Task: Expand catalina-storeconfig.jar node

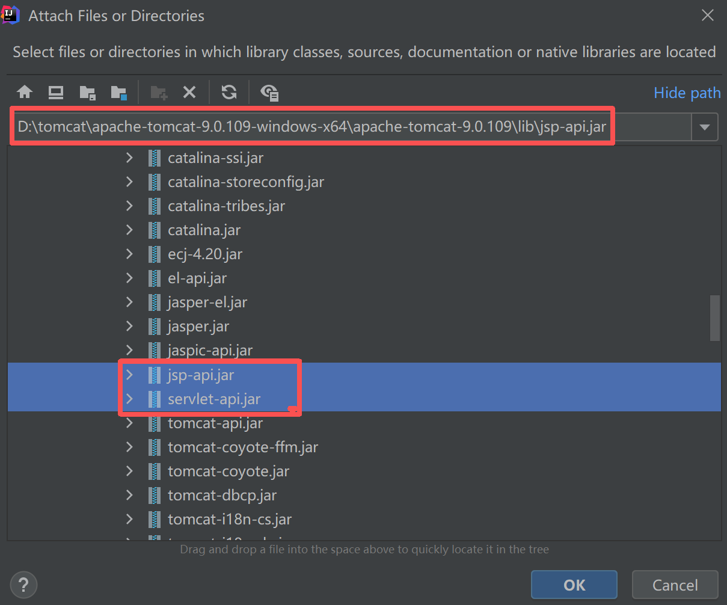Action: pyautogui.click(x=129, y=182)
